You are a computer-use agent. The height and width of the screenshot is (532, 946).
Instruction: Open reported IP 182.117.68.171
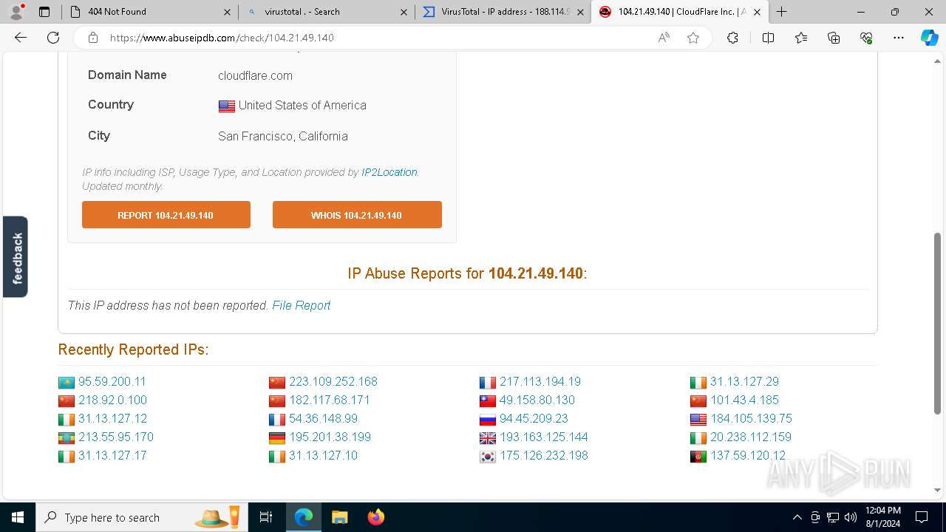pos(330,400)
